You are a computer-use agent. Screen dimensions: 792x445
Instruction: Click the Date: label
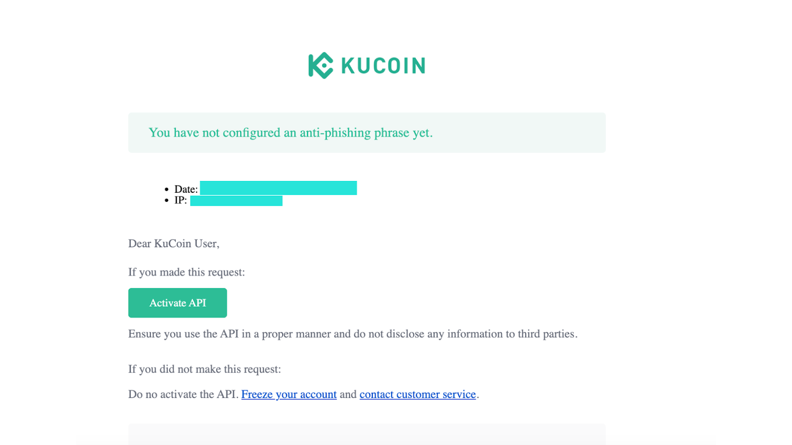[x=186, y=189]
